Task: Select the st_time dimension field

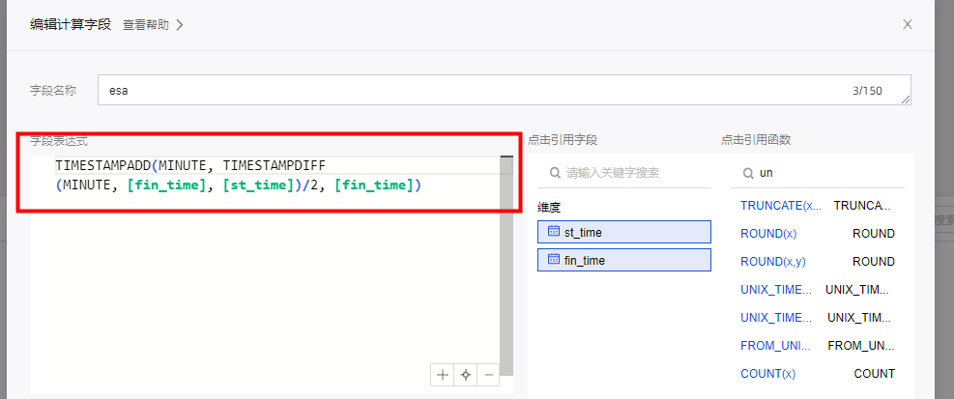Action: (x=623, y=232)
